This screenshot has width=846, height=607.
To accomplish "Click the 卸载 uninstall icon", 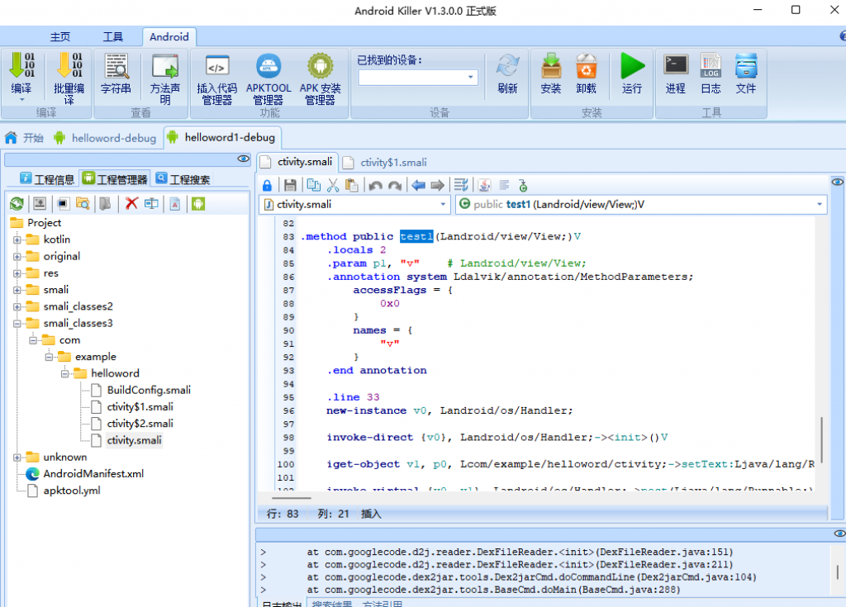I will click(587, 67).
